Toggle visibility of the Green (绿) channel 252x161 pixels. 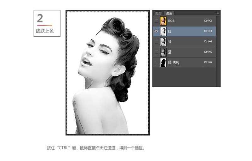click(157, 42)
